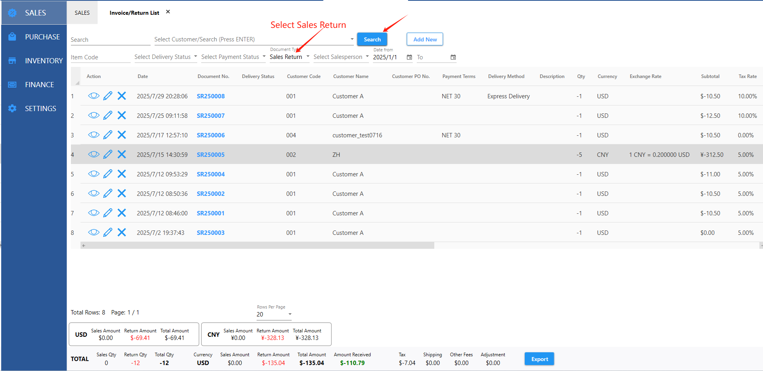
Task: Open the Date from calendar picker icon
Action: point(409,57)
